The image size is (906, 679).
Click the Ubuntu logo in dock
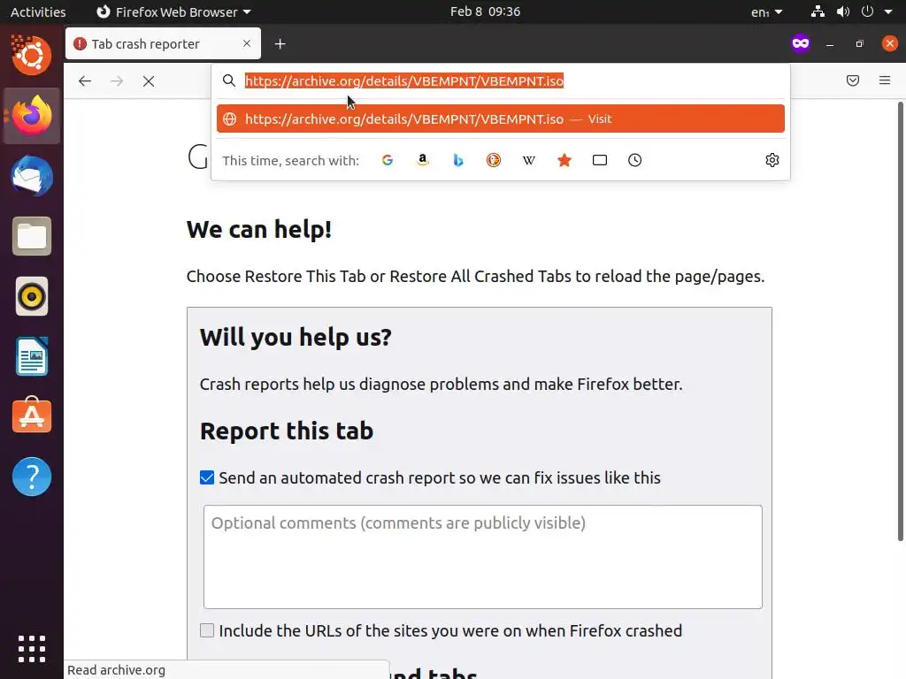click(x=32, y=56)
